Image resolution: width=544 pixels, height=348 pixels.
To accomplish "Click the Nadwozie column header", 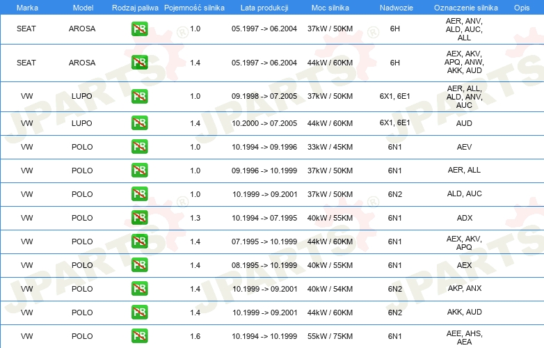I will pos(394,7).
